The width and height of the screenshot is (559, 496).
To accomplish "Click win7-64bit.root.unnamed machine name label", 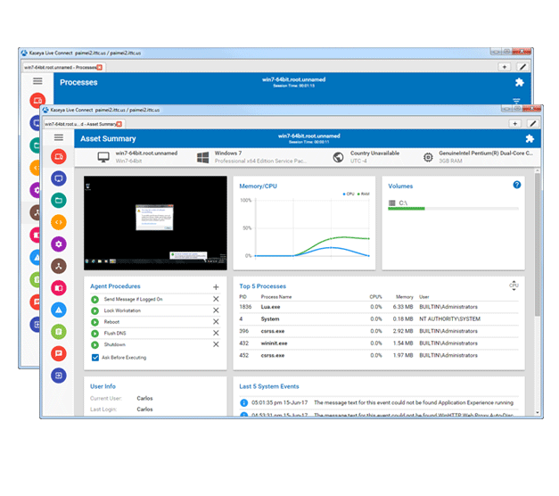I will tap(146, 153).
